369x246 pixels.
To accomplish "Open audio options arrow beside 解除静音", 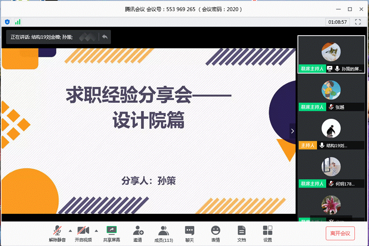I will click(x=70, y=230).
